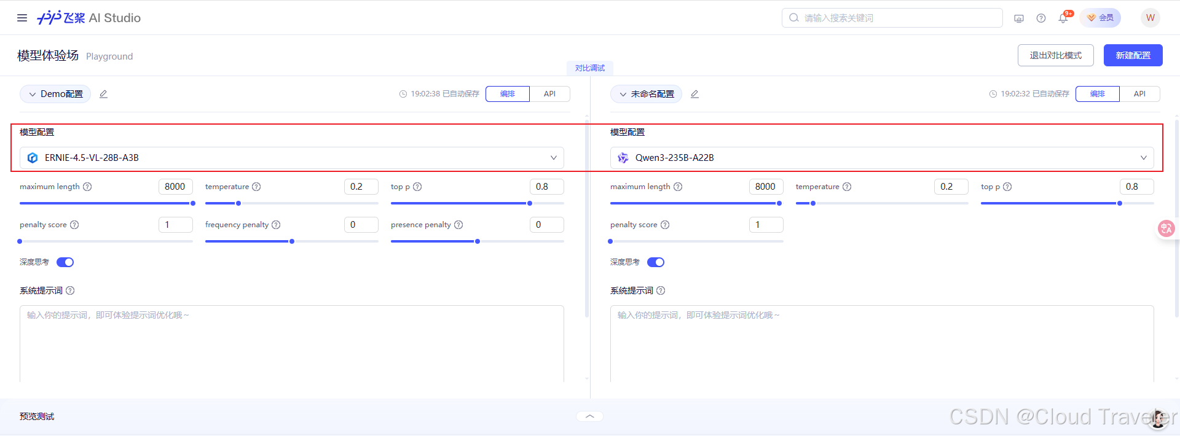Click the 预览测试 label
This screenshot has width=1180, height=436.
point(37,416)
